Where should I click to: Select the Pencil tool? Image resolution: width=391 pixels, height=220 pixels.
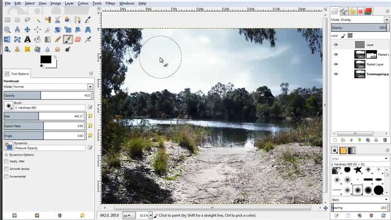tap(57, 39)
